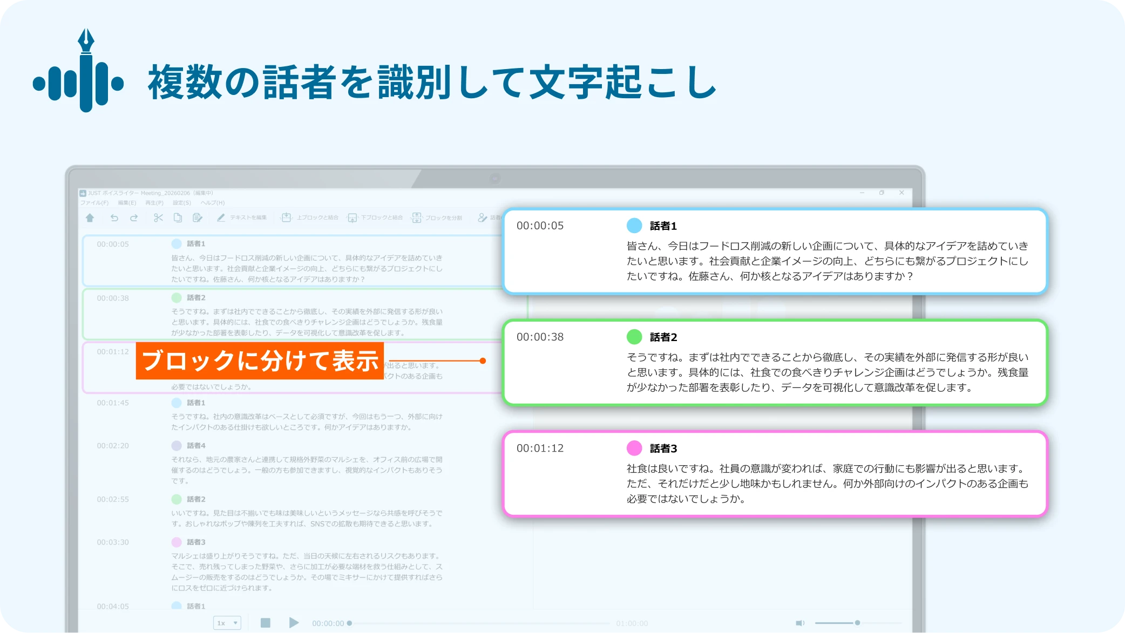The height and width of the screenshot is (633, 1125).
Task: Click the 下ブロックと結合 (merge with block below) icon
Action: 352,218
